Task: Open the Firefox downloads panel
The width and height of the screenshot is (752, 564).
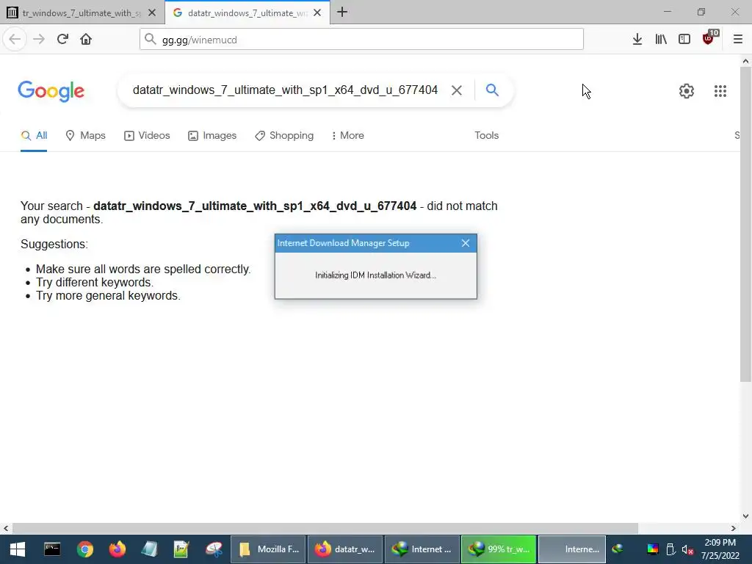Action: pos(637,40)
